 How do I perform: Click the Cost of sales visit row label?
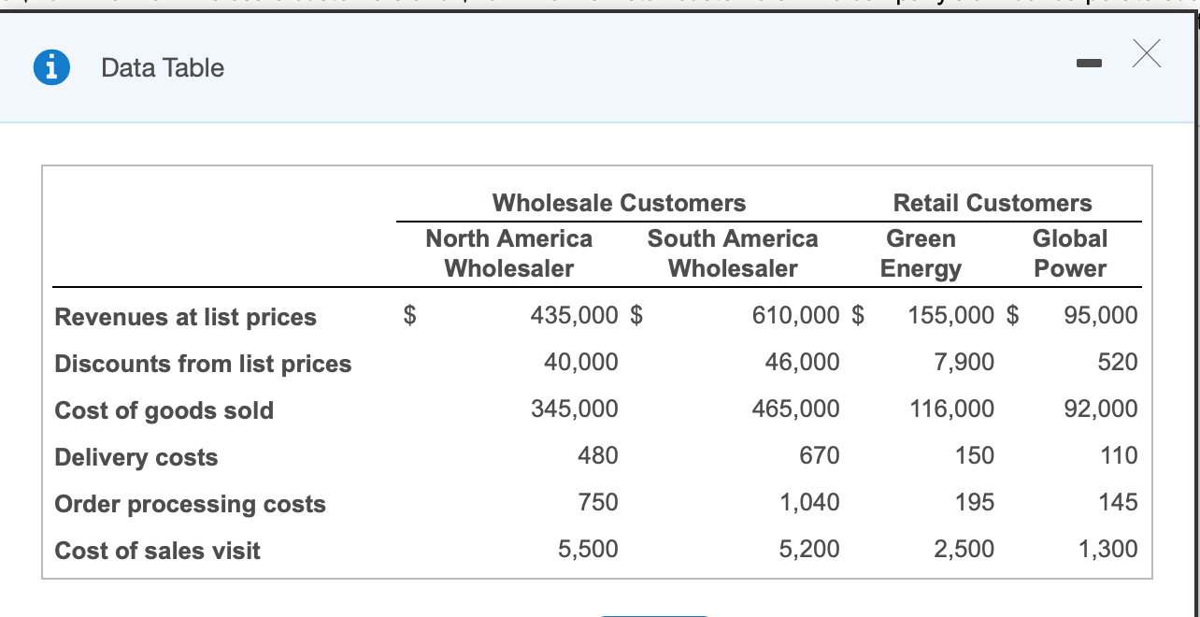156,551
